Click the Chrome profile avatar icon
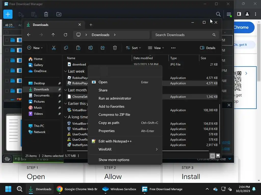Screen dimensions: 261x195 (x=247, y=14)
